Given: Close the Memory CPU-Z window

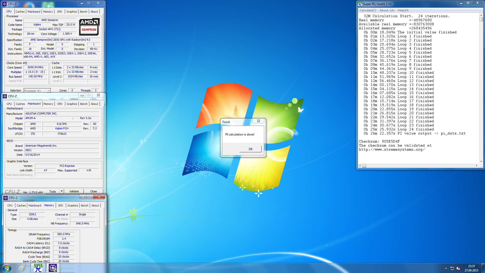Looking at the screenshot, I should [x=99, y=197].
